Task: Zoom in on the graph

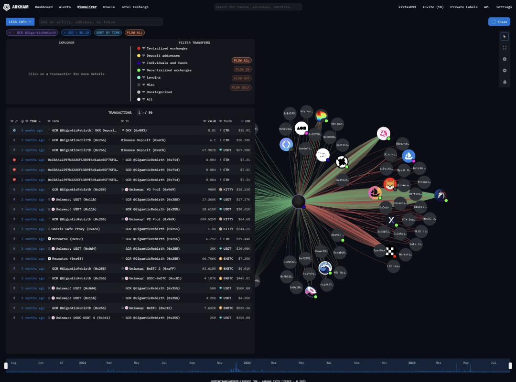Action: click(x=505, y=59)
